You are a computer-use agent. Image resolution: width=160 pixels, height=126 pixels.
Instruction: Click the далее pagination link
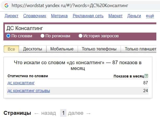tap(76, 113)
